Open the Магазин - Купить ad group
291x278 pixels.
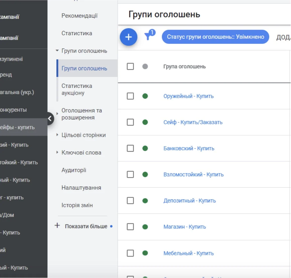(185, 227)
